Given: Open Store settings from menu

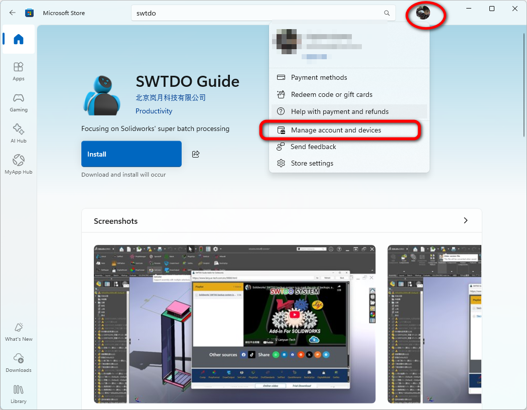Looking at the screenshot, I should click(x=312, y=164).
